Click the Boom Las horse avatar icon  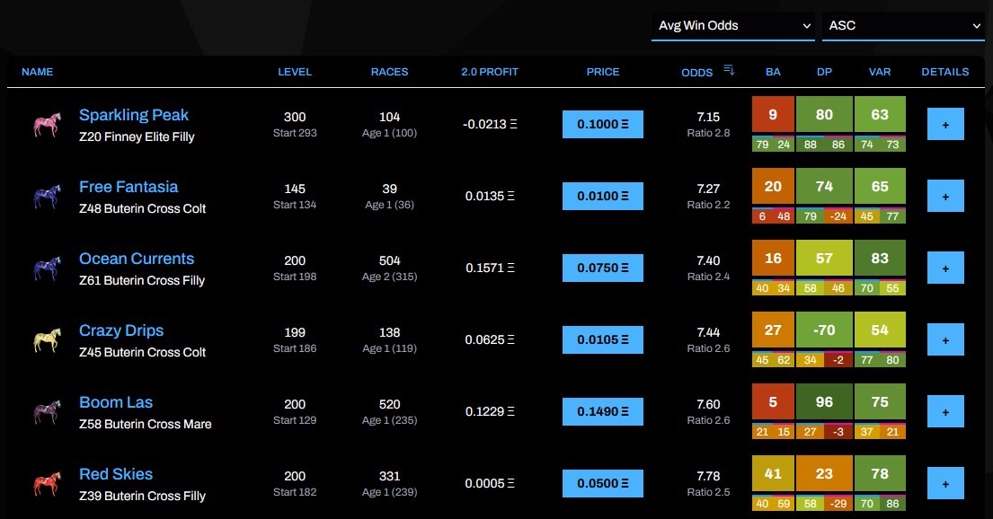(46, 411)
